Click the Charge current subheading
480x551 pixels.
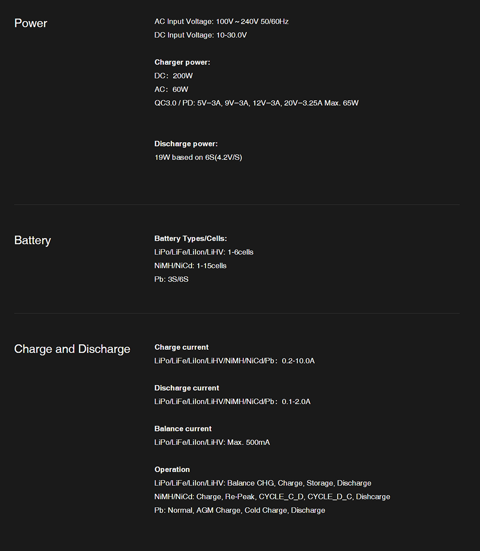(x=181, y=347)
